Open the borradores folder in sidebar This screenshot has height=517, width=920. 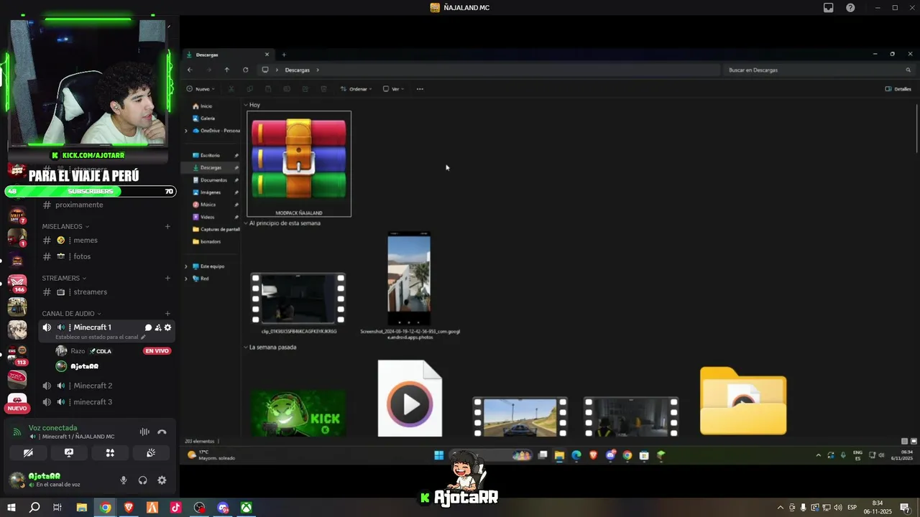(x=206, y=241)
